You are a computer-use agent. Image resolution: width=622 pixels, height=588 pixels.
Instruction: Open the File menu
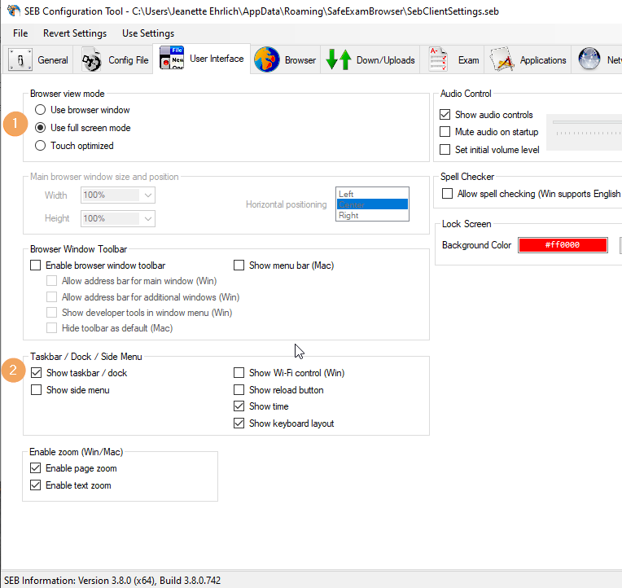coord(20,33)
